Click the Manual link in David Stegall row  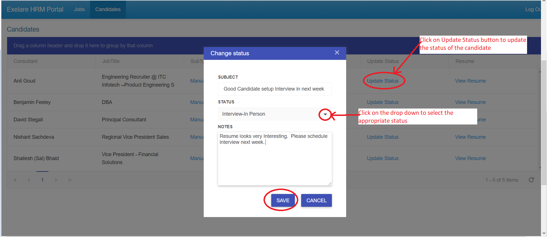click(197, 120)
